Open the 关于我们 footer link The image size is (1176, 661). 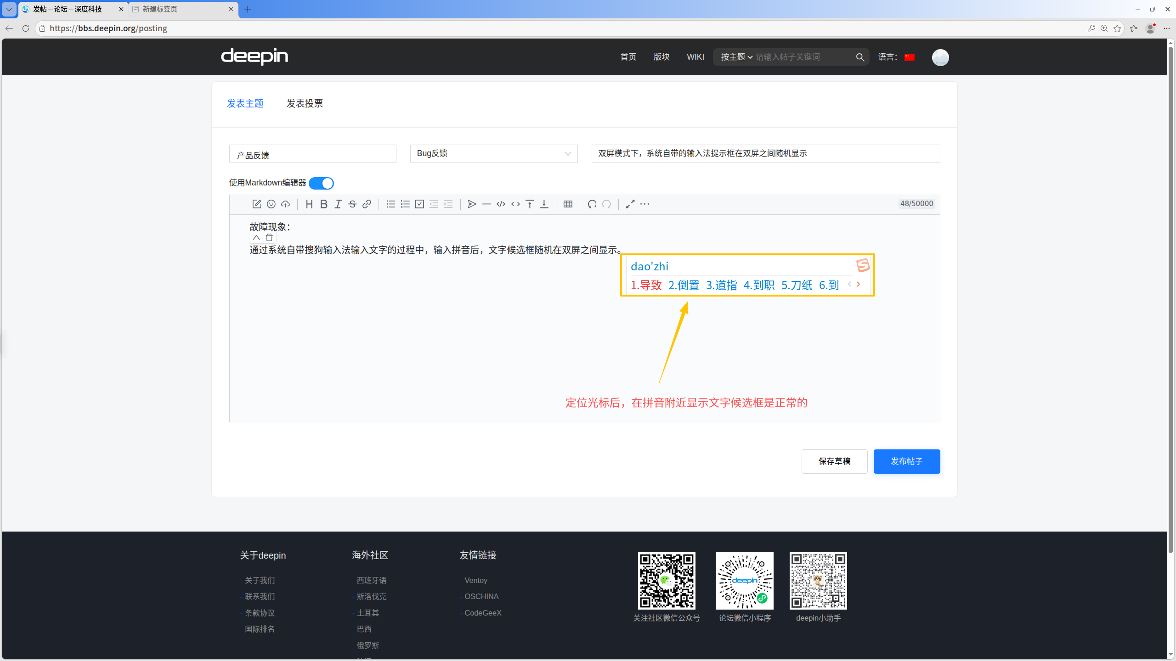[260, 580]
